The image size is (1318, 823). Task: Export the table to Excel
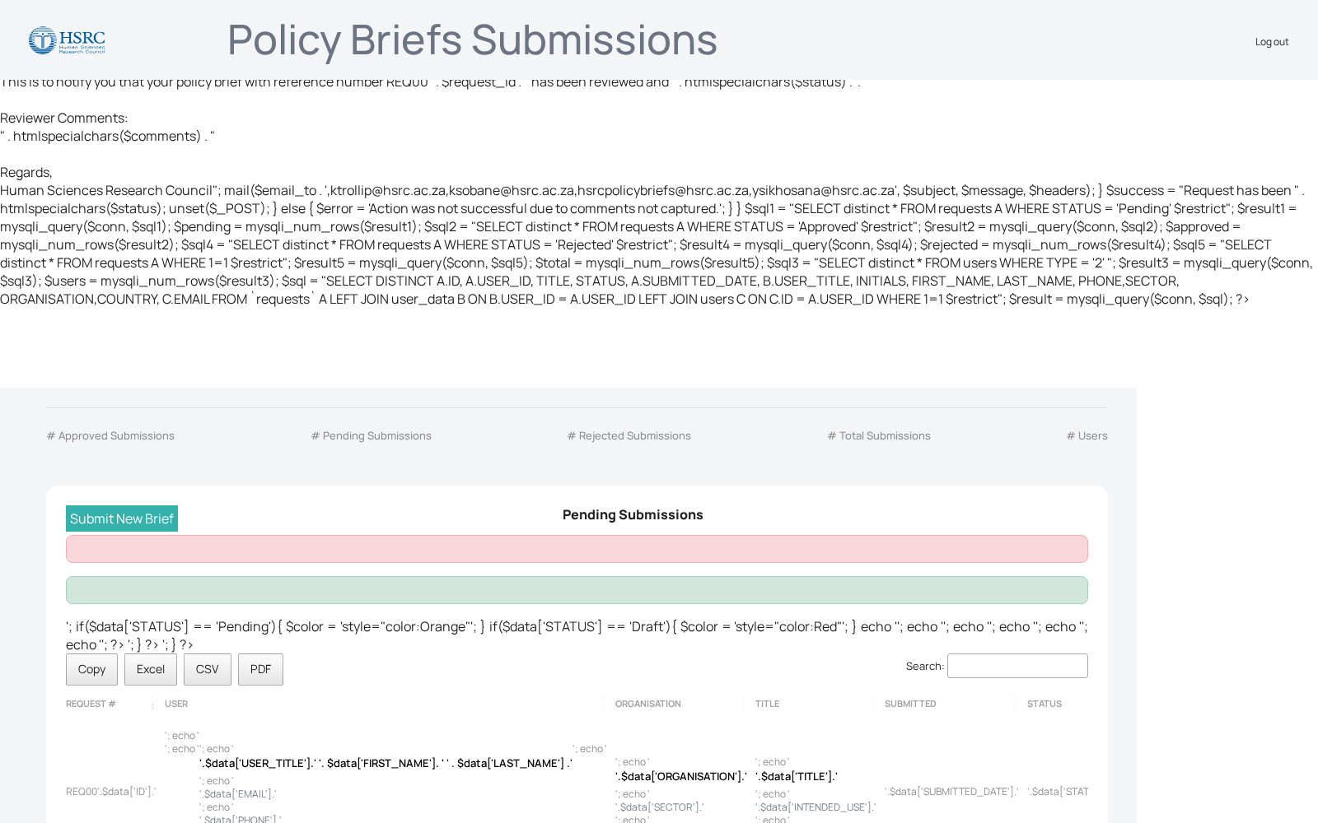(x=151, y=669)
